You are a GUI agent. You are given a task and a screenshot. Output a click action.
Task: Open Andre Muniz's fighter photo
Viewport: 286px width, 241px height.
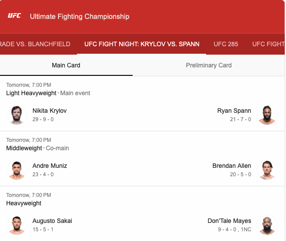point(17,170)
